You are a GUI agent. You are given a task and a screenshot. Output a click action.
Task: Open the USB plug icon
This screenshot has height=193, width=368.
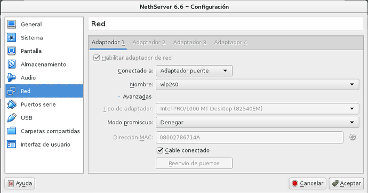point(12,118)
